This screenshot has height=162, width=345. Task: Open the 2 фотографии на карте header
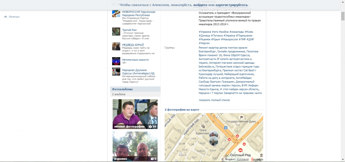[182, 110]
